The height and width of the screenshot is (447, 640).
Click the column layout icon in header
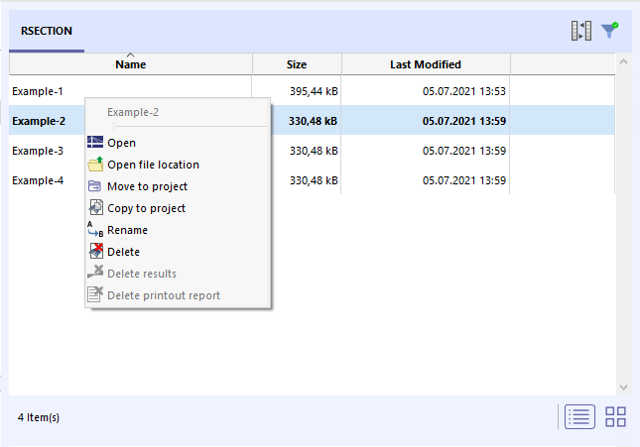point(581,31)
